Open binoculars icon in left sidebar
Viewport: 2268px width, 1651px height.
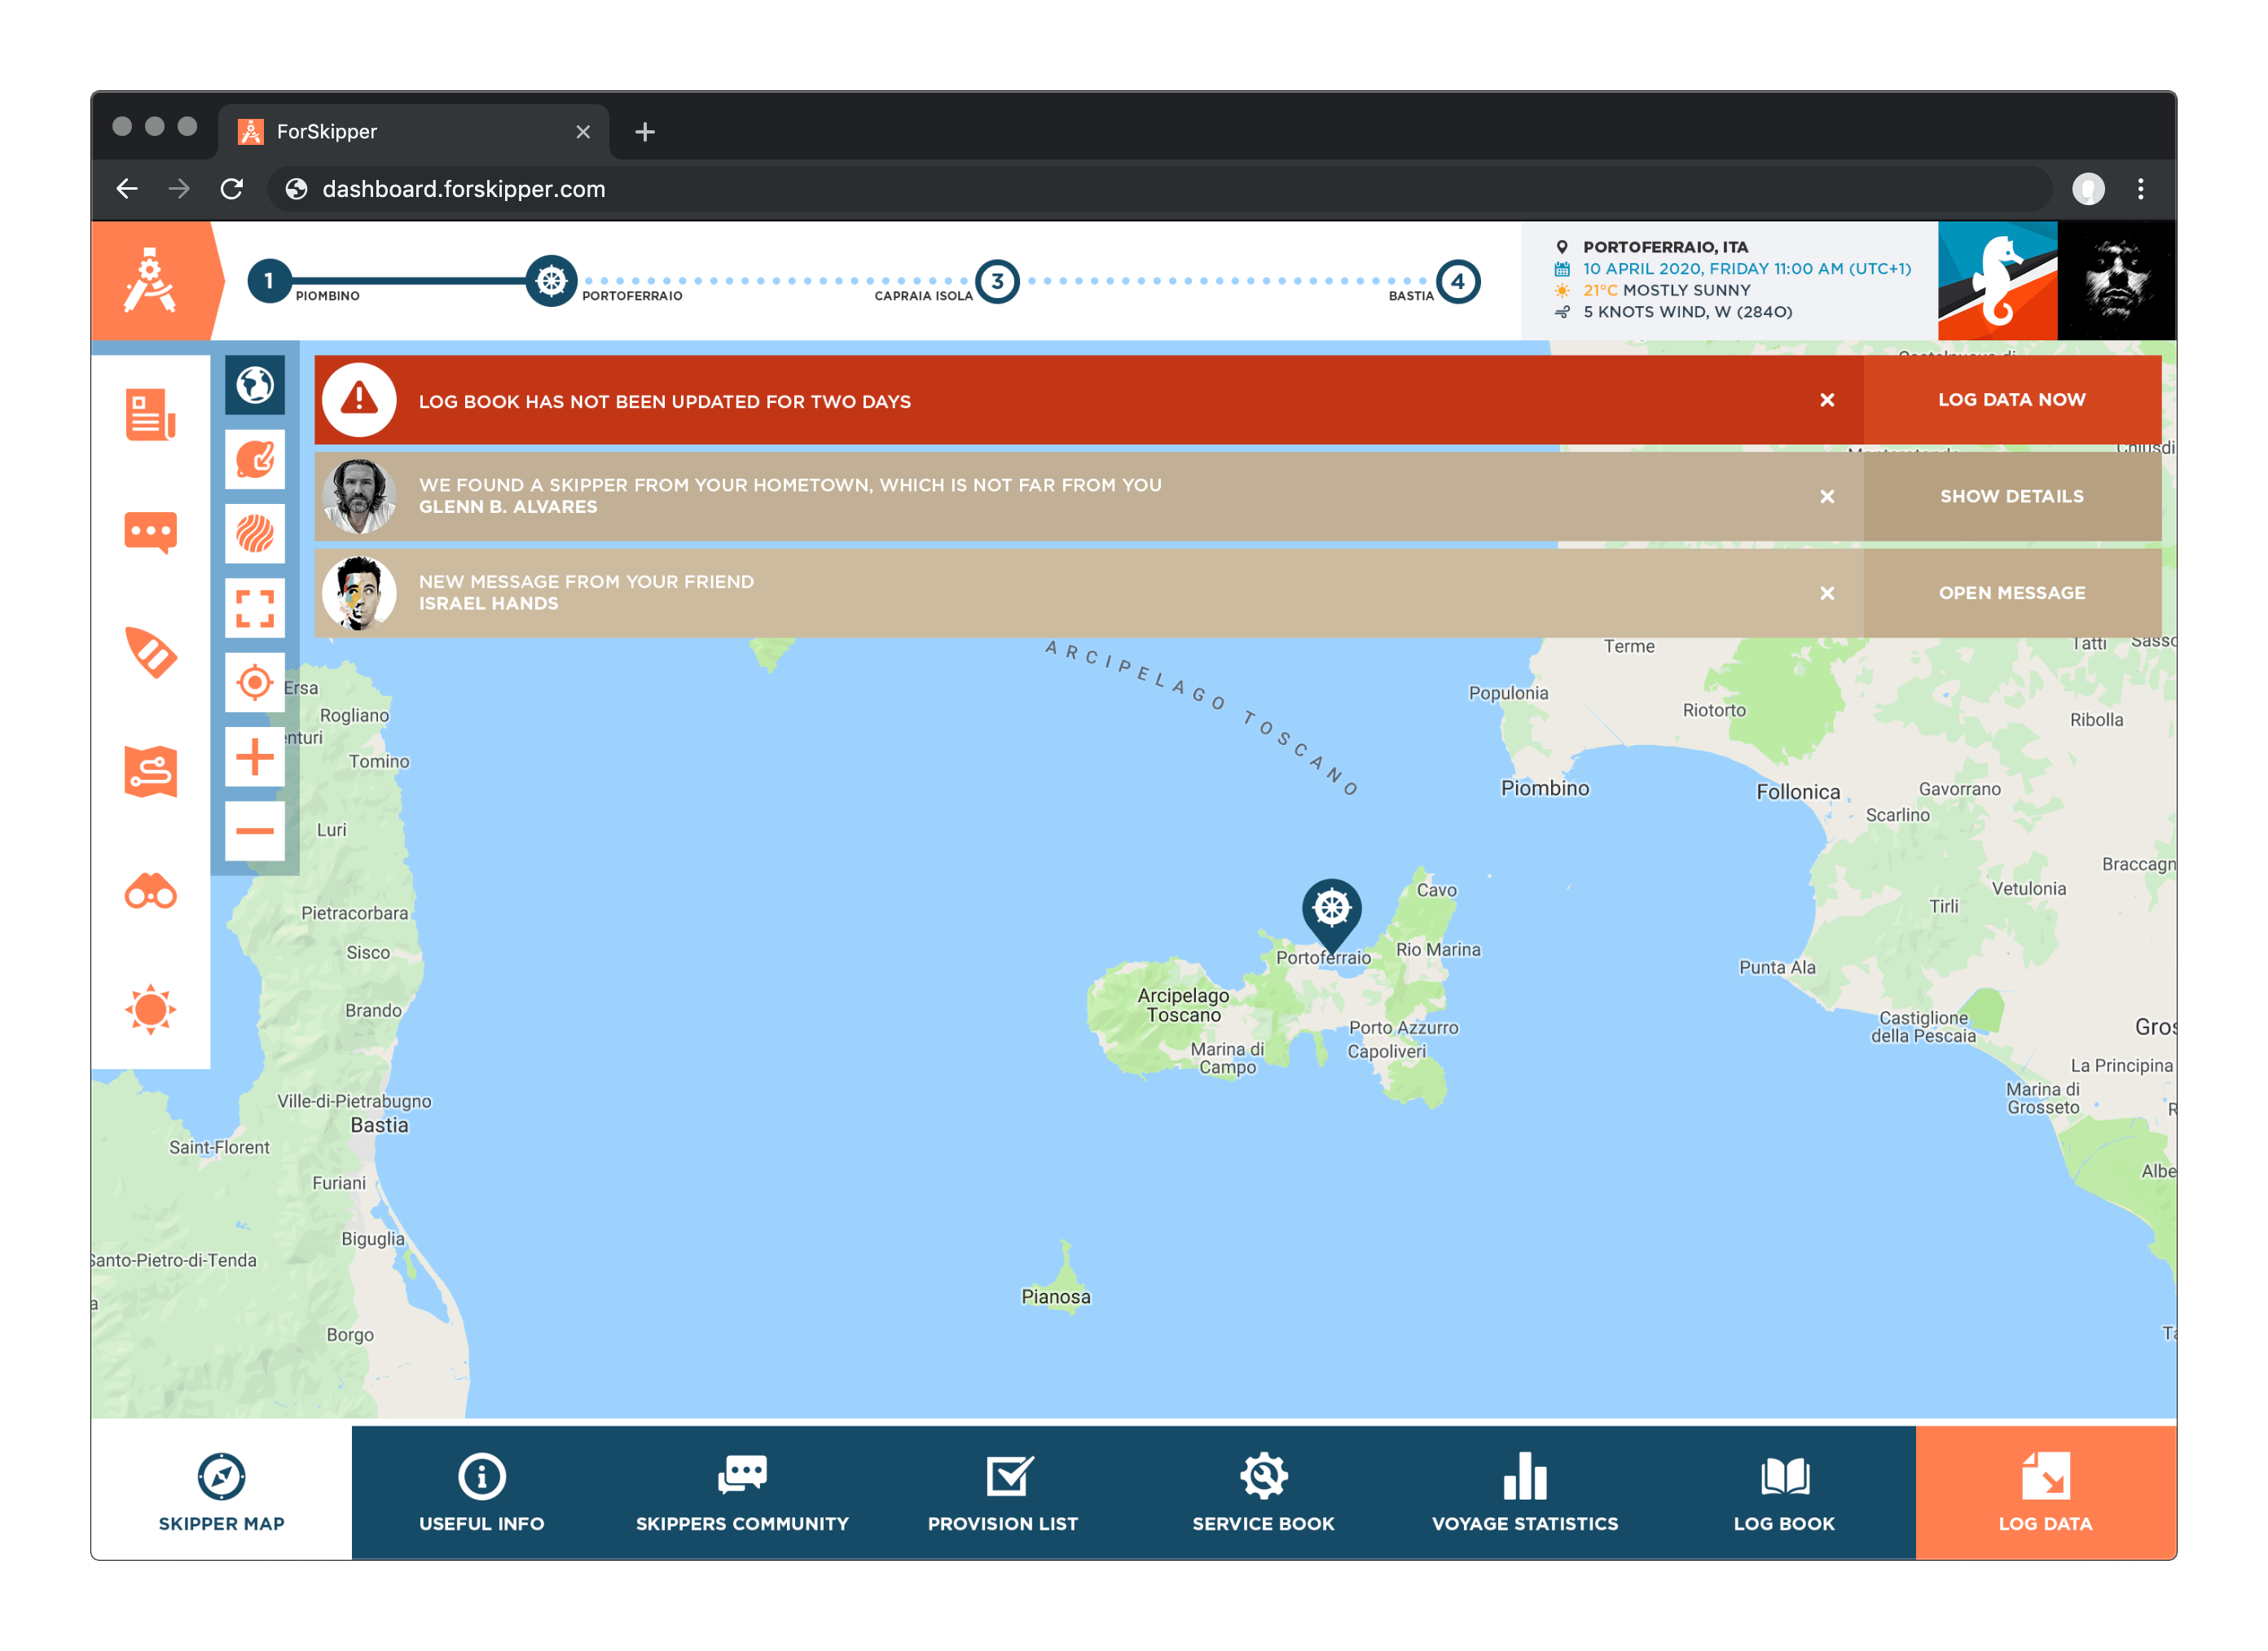151,891
